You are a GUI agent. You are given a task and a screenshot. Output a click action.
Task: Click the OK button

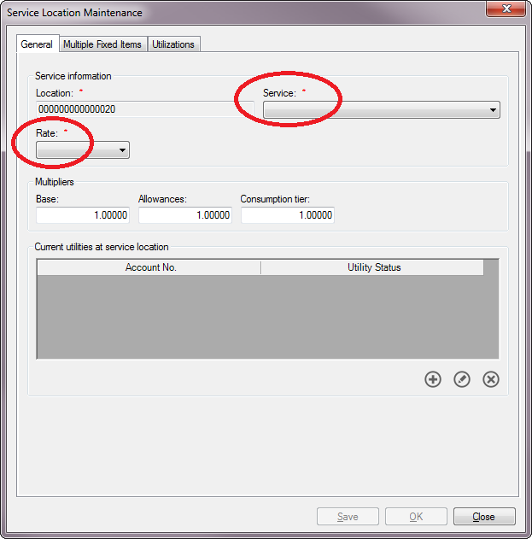pyautogui.click(x=416, y=516)
